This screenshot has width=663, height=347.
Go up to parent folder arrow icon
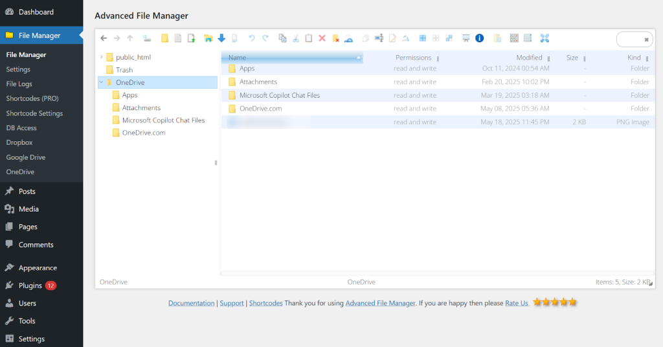[130, 38]
